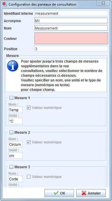The image size is (112, 201).
Task: Select the °C unit field
Action: 16,121
